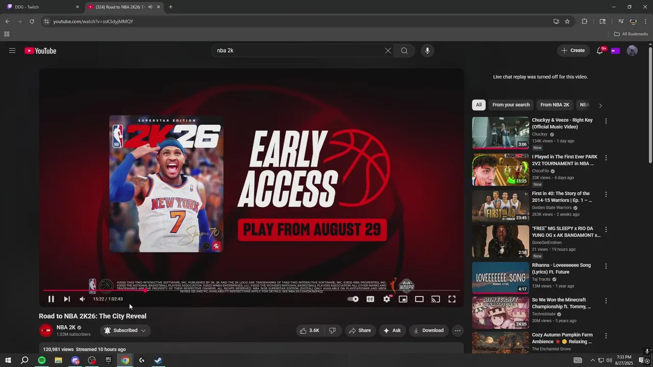Cast the video to a TV
The image size is (653, 367).
[436, 299]
